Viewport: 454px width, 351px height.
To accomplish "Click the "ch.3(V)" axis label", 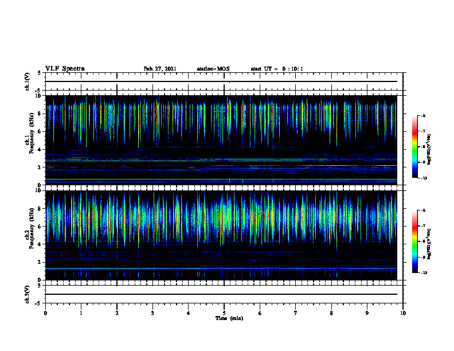I will pyautogui.click(x=28, y=294).
